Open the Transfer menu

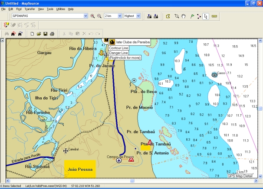tap(30, 9)
